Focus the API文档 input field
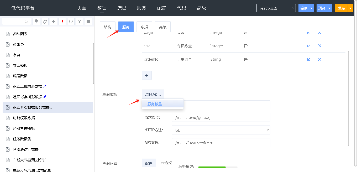 click(221, 143)
